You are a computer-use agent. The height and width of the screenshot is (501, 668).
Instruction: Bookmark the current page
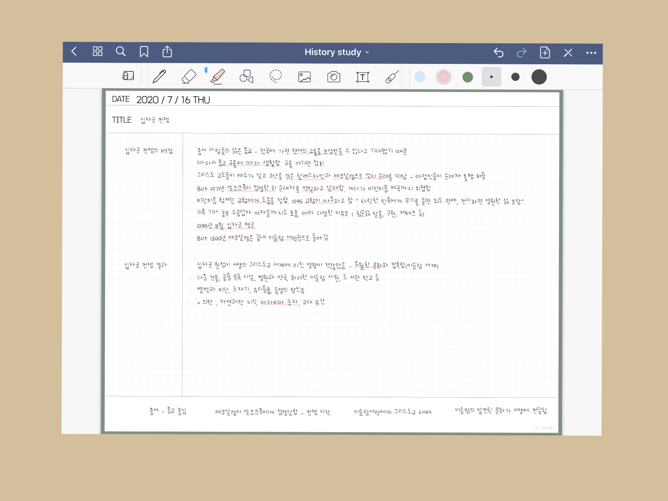point(144,52)
